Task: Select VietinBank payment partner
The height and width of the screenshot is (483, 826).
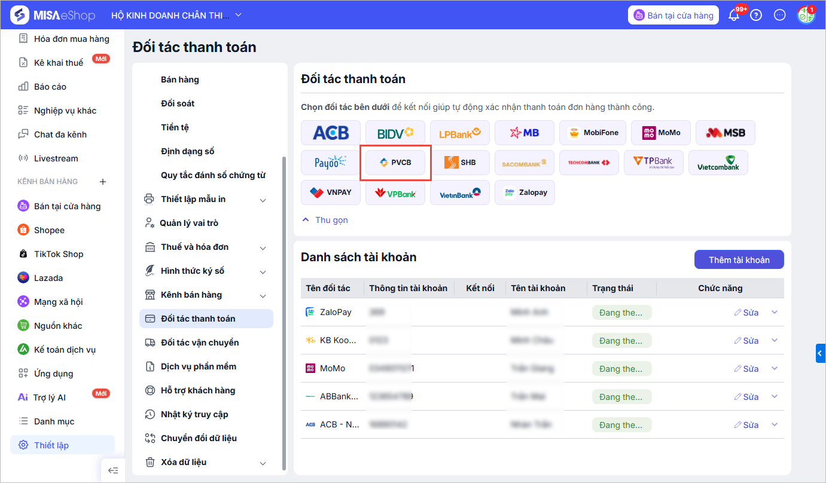Action: pyautogui.click(x=460, y=192)
